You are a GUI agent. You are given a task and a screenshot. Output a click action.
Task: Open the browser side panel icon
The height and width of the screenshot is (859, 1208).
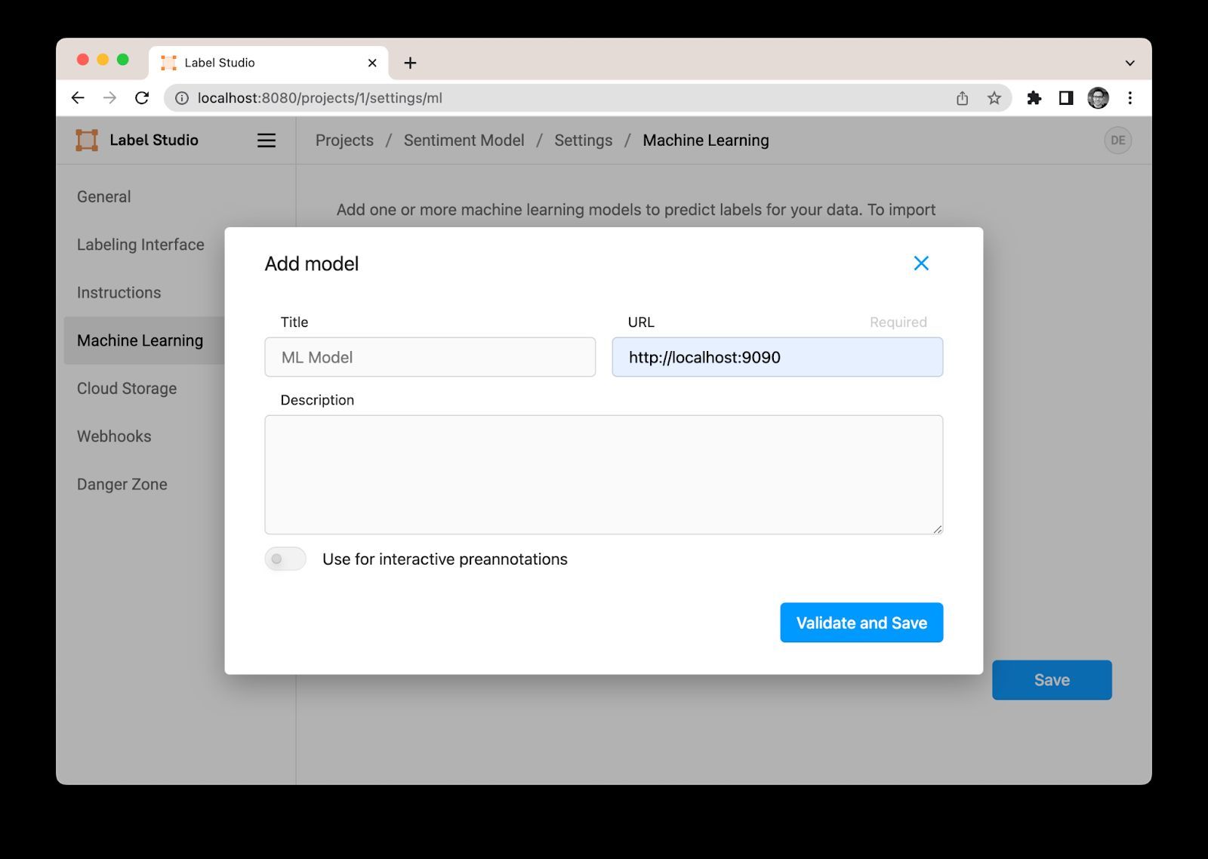(1065, 98)
